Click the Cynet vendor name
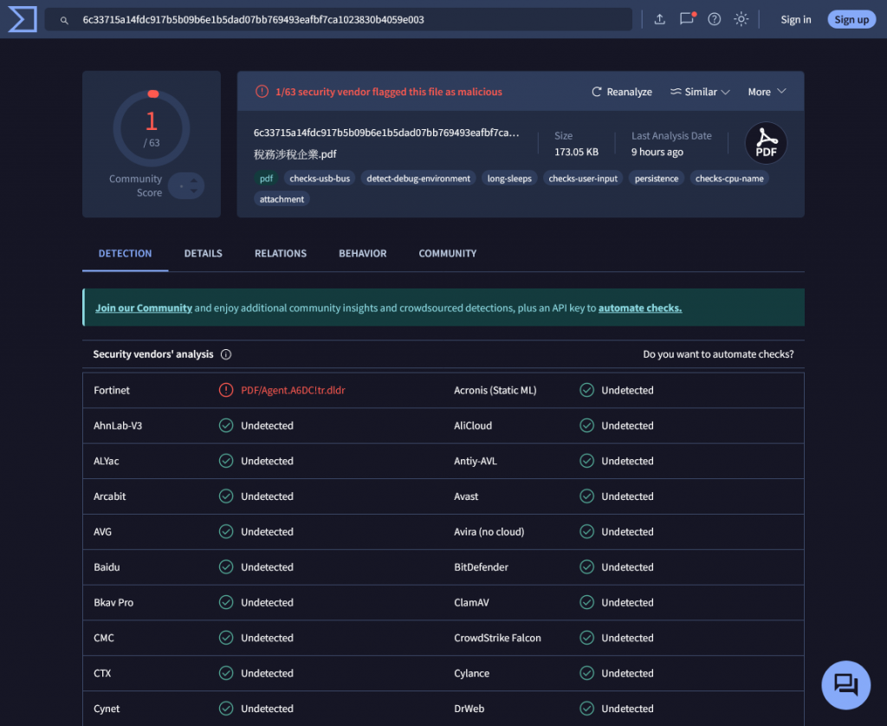887x726 pixels. coord(107,709)
